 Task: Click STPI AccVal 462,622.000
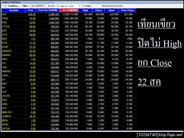tap(71, 35)
